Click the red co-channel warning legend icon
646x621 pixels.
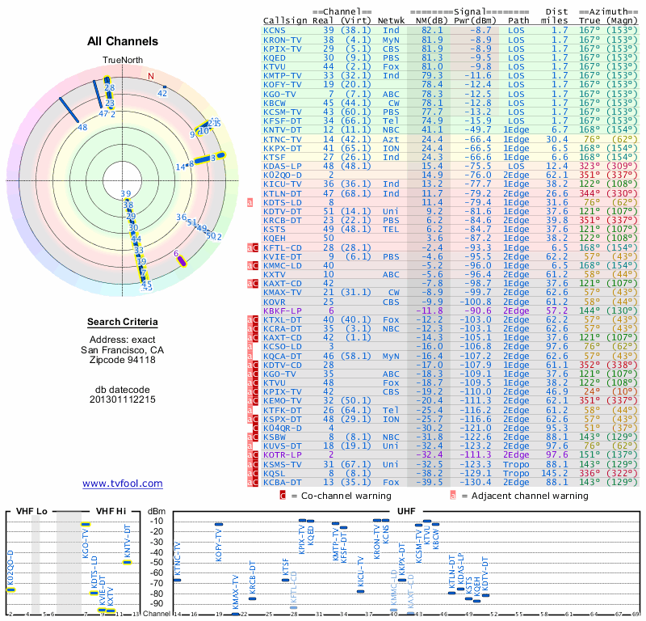pos(283,496)
